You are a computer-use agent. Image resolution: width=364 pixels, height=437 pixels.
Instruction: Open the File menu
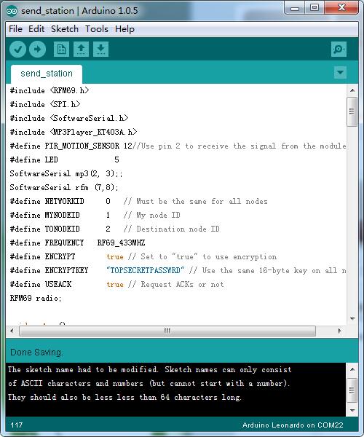pos(15,29)
